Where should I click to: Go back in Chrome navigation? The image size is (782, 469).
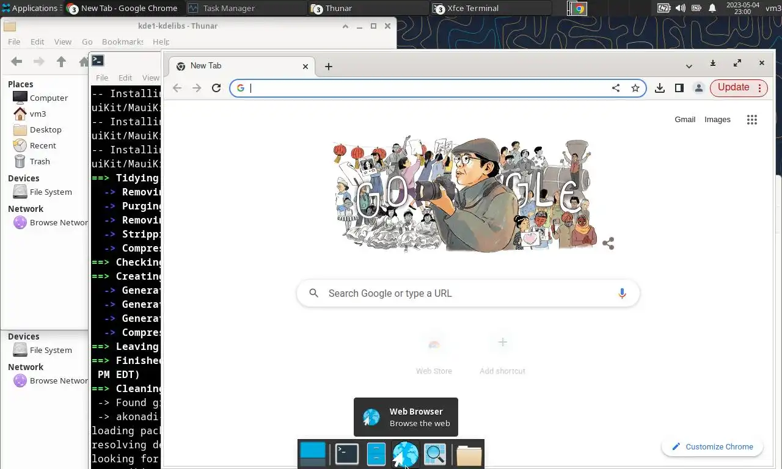click(177, 88)
